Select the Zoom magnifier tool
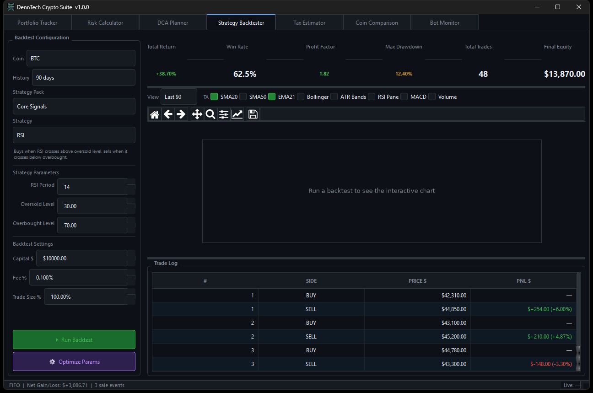Viewport: 593px width, 393px height. (210, 114)
